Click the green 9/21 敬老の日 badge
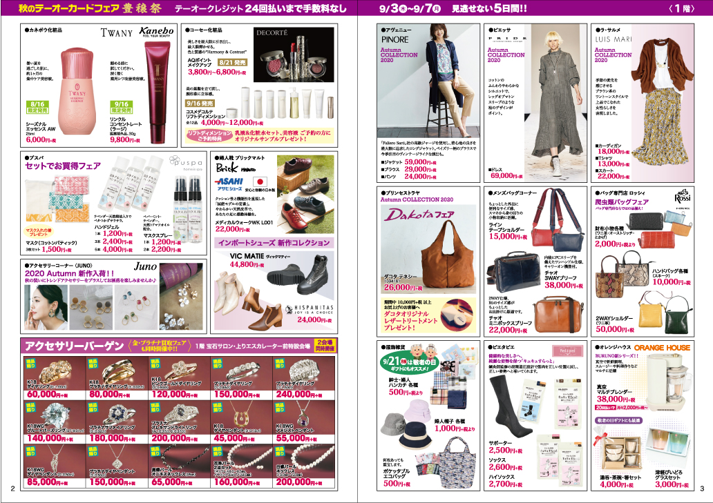The height and width of the screenshot is (503, 713). 409,364
